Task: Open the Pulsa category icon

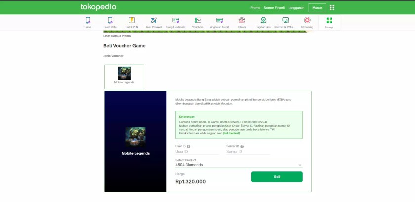Action: tap(88, 20)
